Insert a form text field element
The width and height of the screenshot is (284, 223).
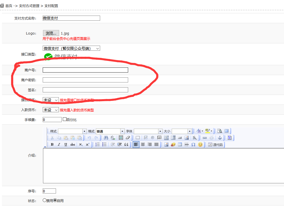159,138
